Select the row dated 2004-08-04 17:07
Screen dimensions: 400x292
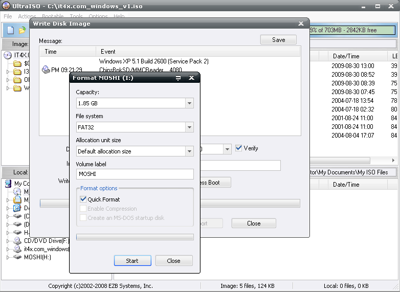pos(353,135)
